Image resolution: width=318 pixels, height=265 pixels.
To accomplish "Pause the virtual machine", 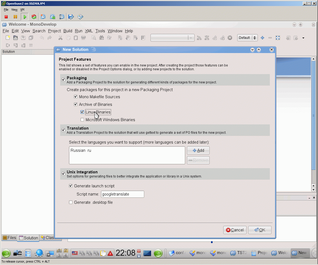I will tap(15, 17).
